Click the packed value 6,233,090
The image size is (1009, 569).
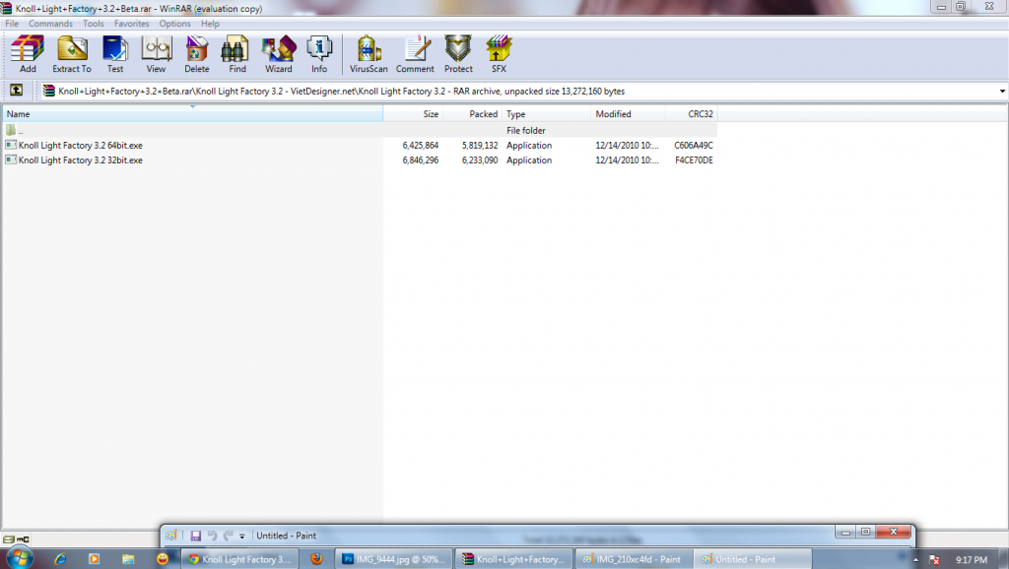point(480,160)
